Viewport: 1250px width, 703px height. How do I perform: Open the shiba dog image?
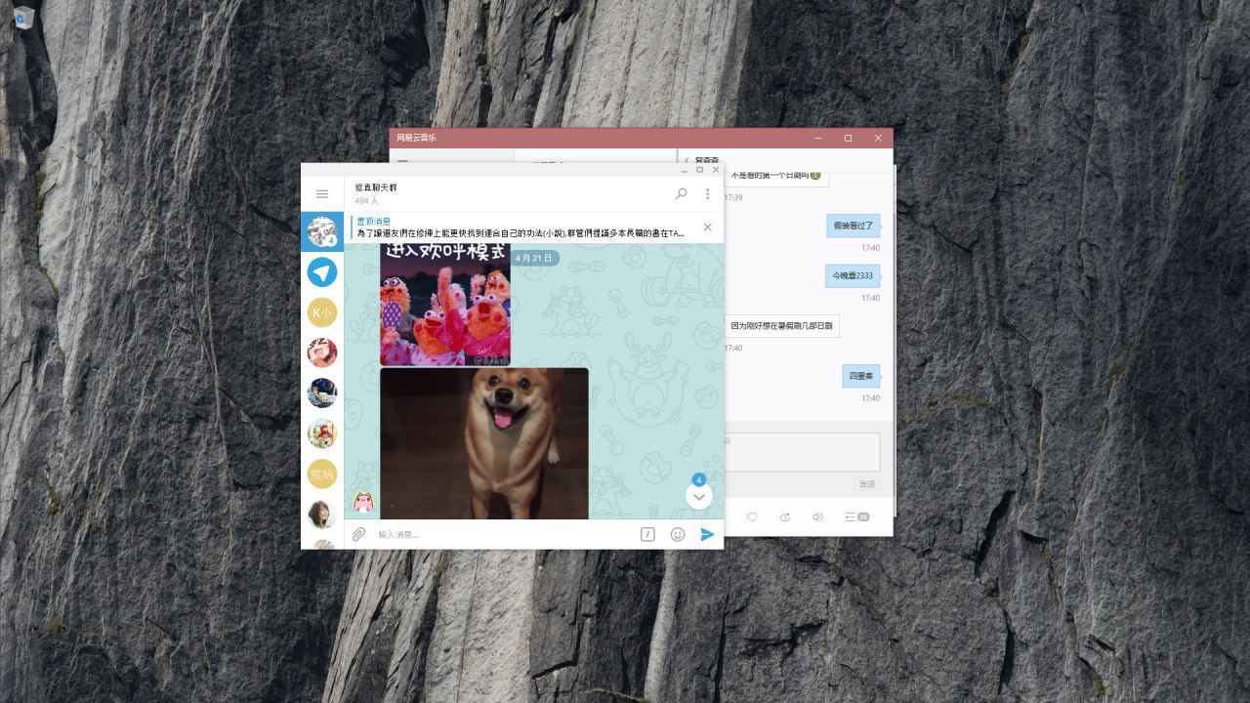[x=484, y=443]
